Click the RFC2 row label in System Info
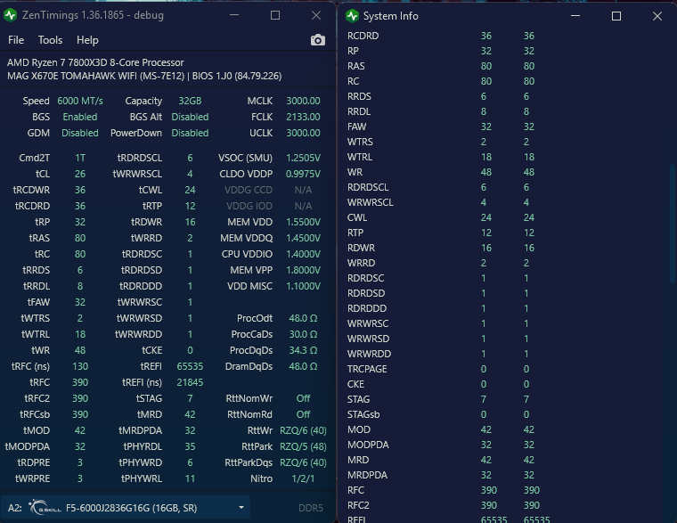The height and width of the screenshot is (523, 677). tap(358, 505)
